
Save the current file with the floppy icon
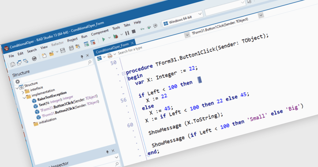[63, 50]
